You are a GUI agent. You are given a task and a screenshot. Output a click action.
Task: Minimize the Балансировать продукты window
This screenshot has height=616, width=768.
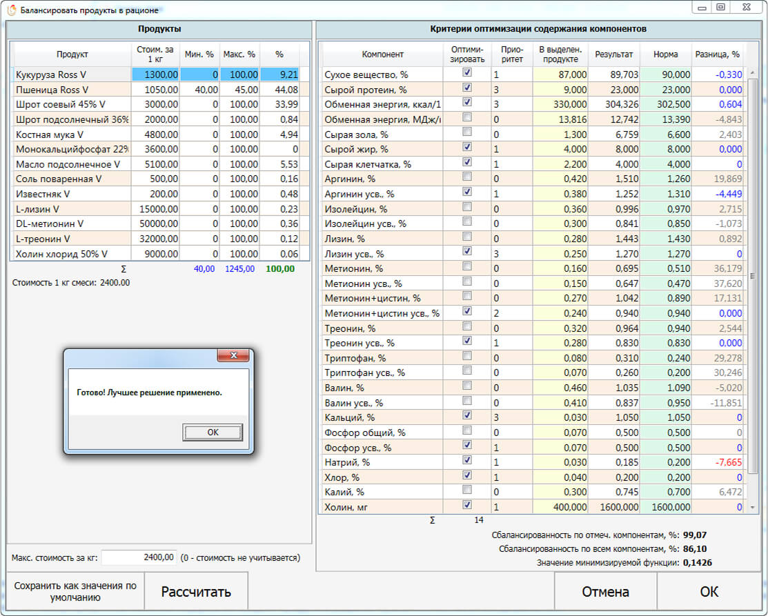702,8
